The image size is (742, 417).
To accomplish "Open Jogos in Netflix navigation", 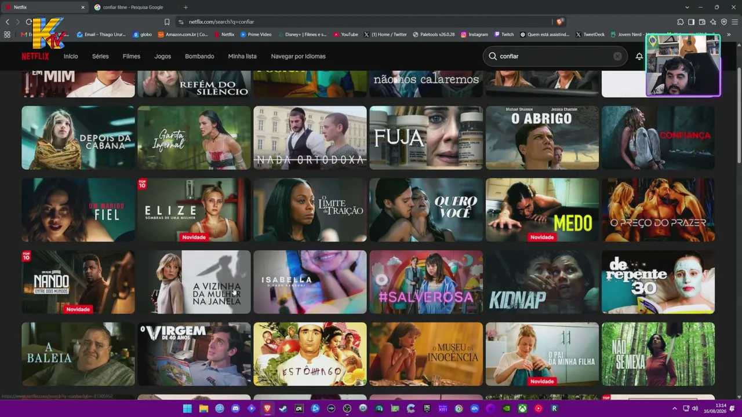I will 162,56.
